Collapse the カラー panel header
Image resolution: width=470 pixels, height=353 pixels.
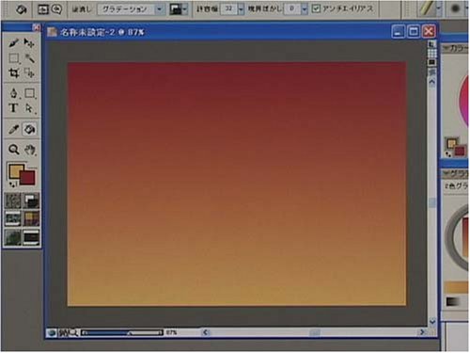pyautogui.click(x=455, y=48)
